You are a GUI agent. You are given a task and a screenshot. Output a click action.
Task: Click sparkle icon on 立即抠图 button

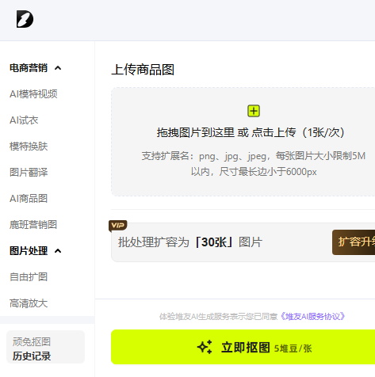(205, 347)
